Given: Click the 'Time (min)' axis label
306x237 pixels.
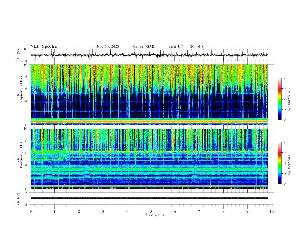Looking at the screenshot, I should (x=155, y=215).
